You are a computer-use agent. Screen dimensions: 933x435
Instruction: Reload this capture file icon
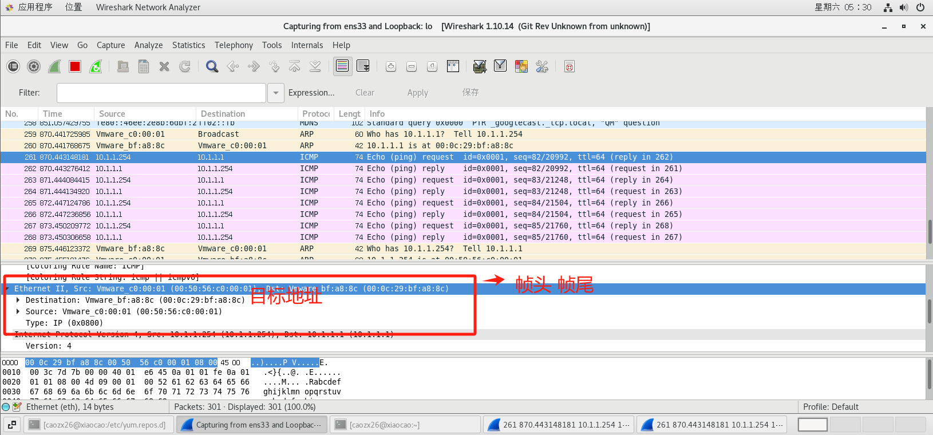[x=185, y=66]
